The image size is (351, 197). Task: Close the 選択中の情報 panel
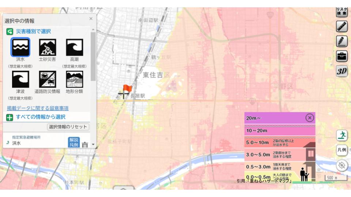click(x=91, y=19)
